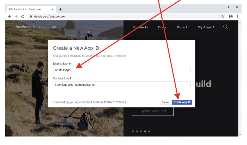Screen dimensions: 247x145
Task: Open the Chrome profile avatar icon
Action: click(231, 16)
